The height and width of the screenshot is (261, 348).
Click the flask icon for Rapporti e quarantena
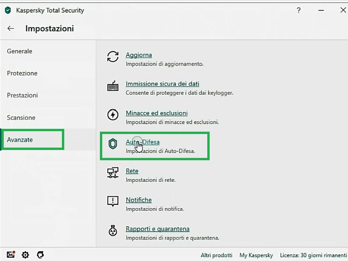coord(113,231)
